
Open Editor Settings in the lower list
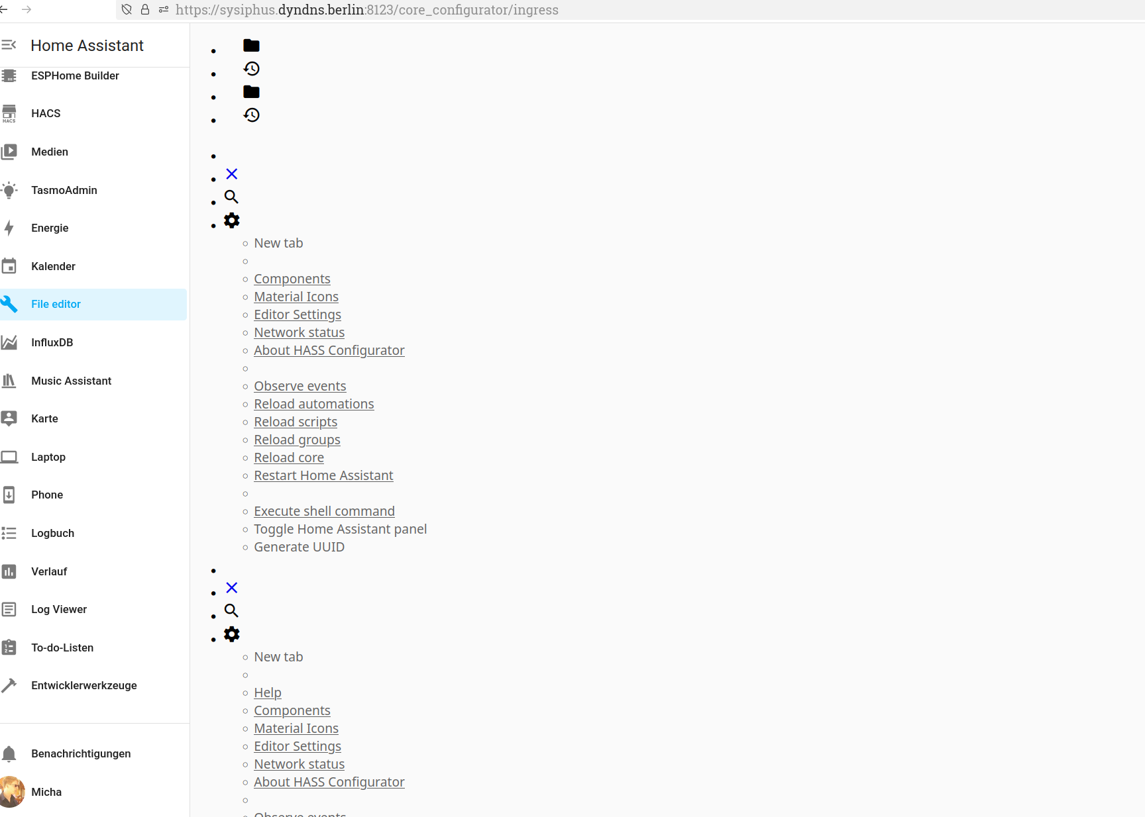click(x=298, y=746)
